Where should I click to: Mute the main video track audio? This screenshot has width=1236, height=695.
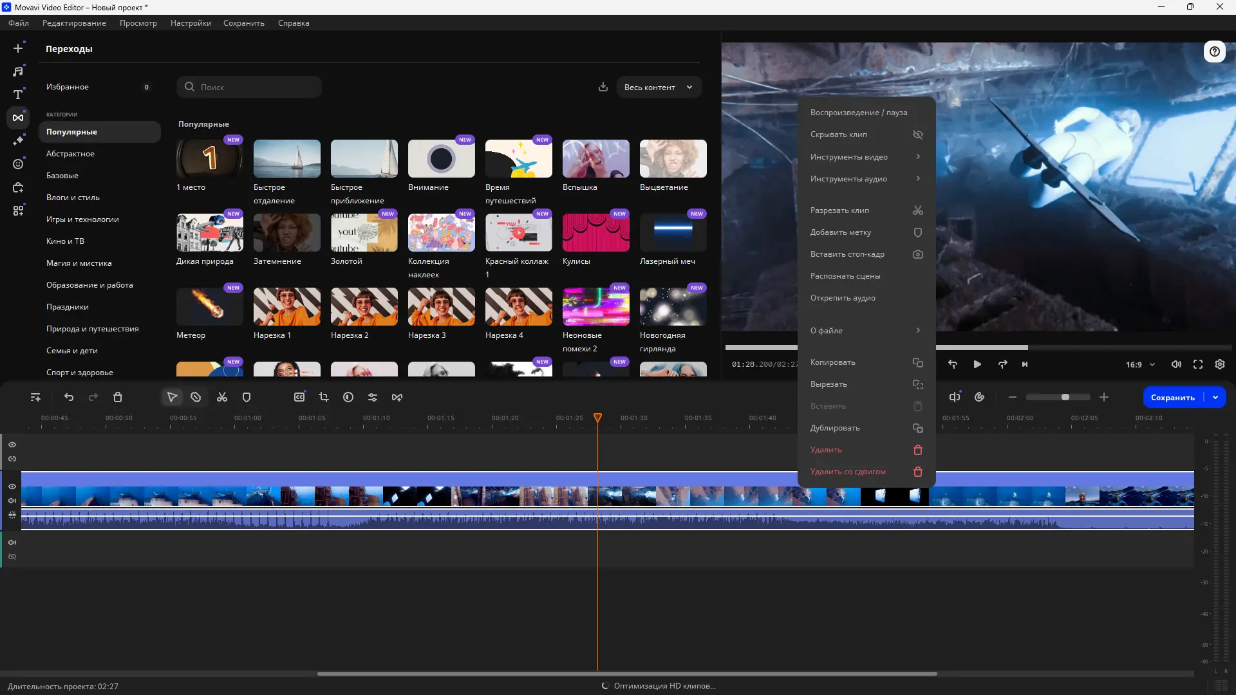click(12, 501)
